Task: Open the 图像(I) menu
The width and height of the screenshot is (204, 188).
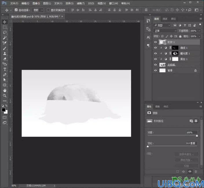Action: [x=36, y=3]
